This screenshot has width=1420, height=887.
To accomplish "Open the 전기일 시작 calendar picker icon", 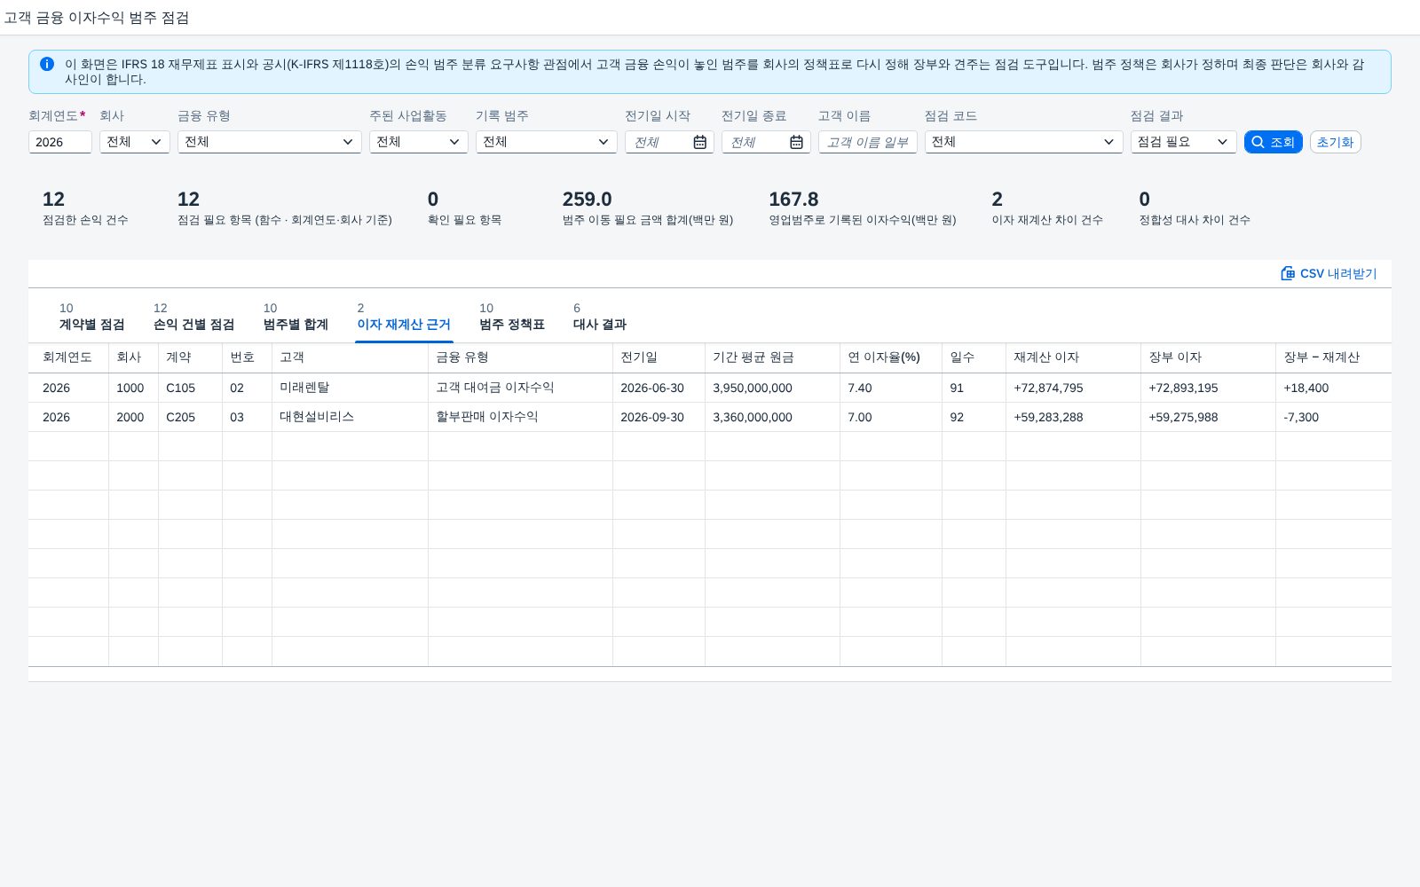I will click(x=699, y=142).
